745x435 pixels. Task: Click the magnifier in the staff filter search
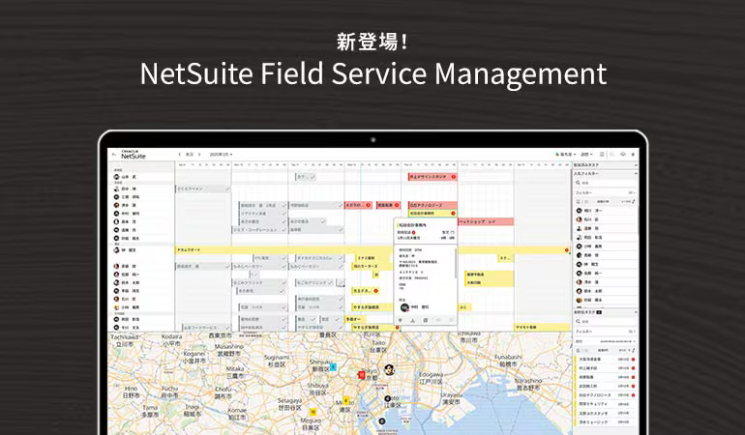[x=579, y=183]
